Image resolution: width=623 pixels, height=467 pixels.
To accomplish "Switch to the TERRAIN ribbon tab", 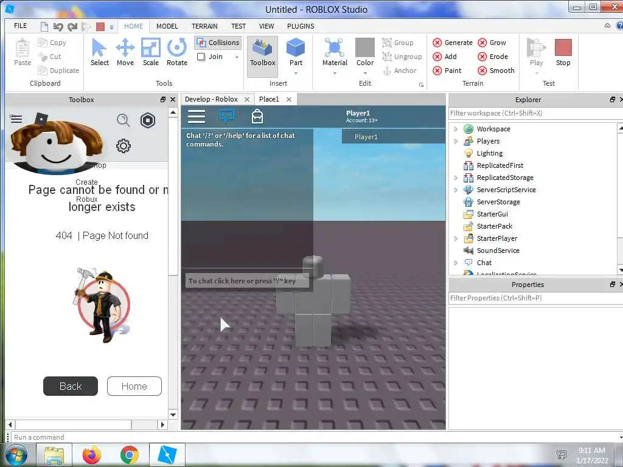I will [204, 26].
